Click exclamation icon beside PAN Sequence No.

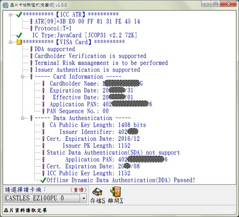43,111
